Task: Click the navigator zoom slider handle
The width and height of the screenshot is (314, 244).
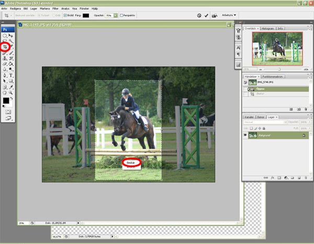Action: click(279, 69)
